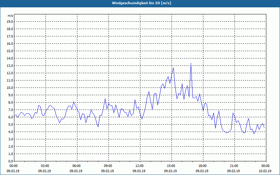Select the 9,0 y-axis label
The width and height of the screenshot is (280, 175).
point(10,95)
